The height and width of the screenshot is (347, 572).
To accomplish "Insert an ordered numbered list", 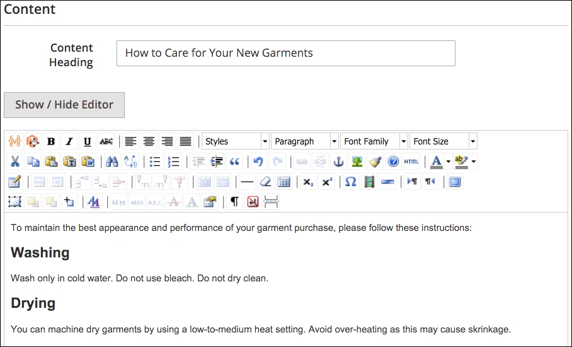I will point(174,162).
